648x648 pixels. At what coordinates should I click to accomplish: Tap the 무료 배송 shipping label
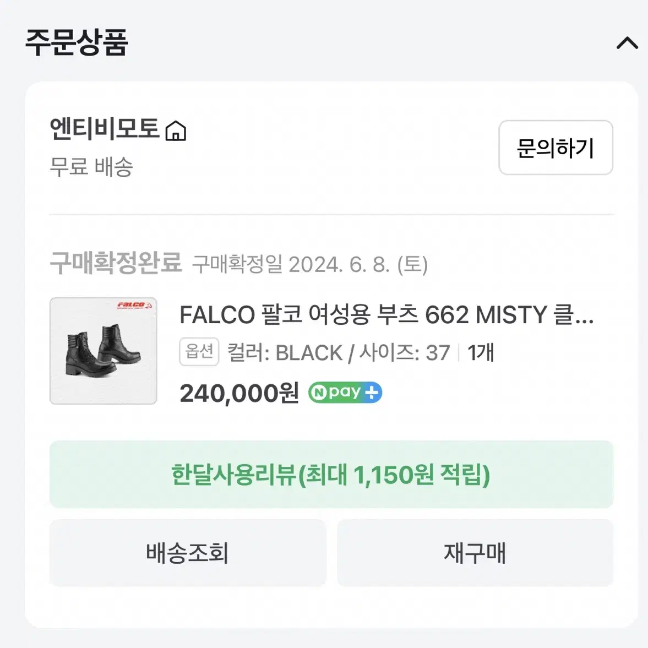[91, 167]
